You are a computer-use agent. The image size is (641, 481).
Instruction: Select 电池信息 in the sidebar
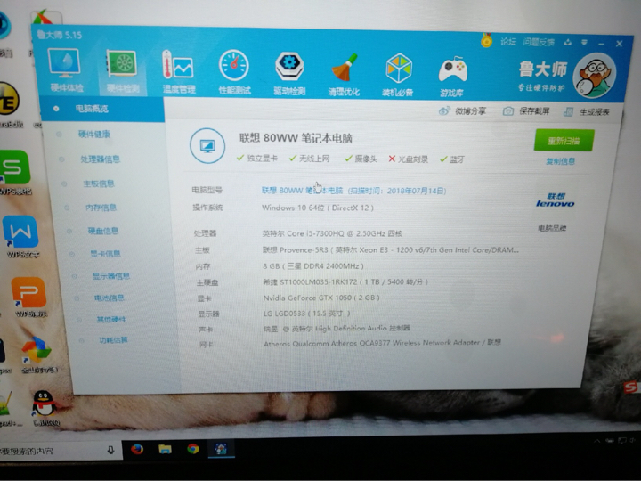(110, 298)
